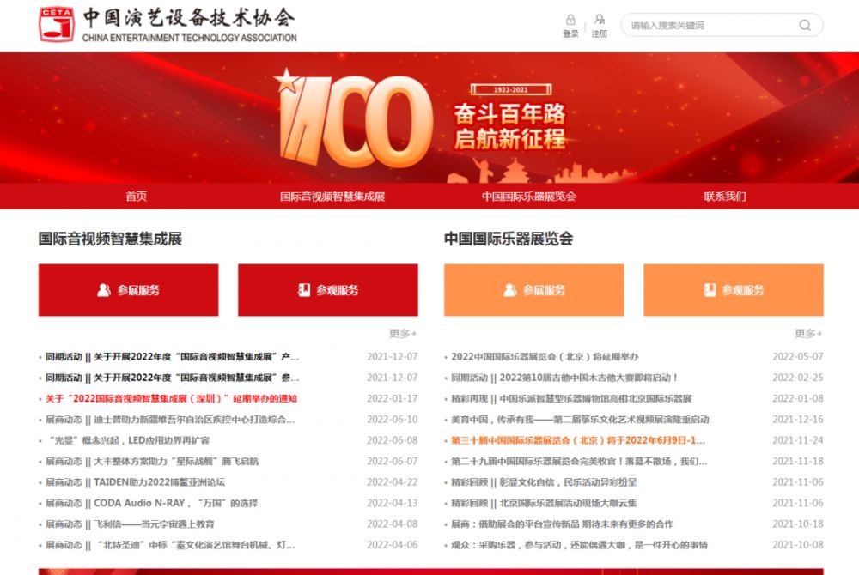Click the orange 参观服务 button
Image resolution: width=859 pixels, height=575 pixels.
click(x=734, y=290)
